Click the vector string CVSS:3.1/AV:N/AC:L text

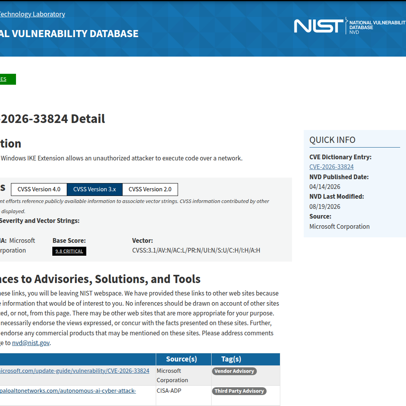click(x=196, y=250)
